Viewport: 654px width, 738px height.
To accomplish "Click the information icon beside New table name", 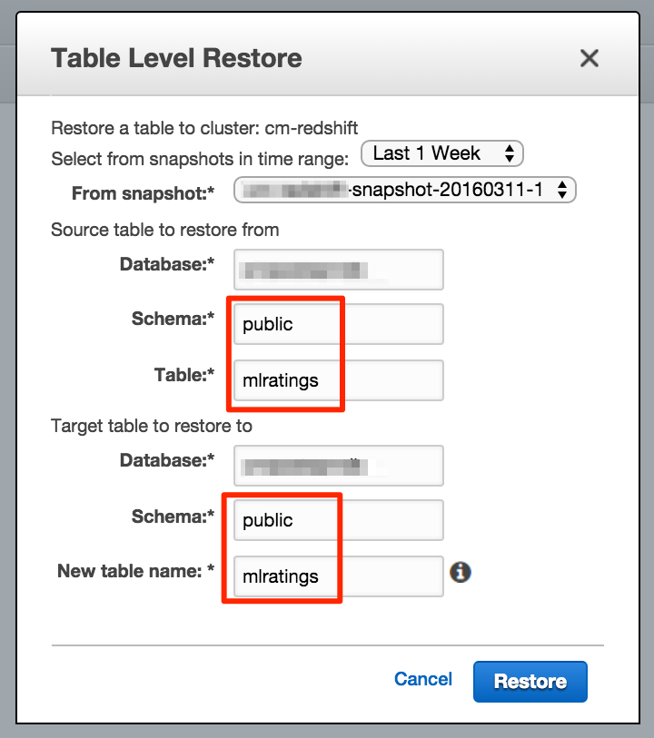I will coord(461,573).
